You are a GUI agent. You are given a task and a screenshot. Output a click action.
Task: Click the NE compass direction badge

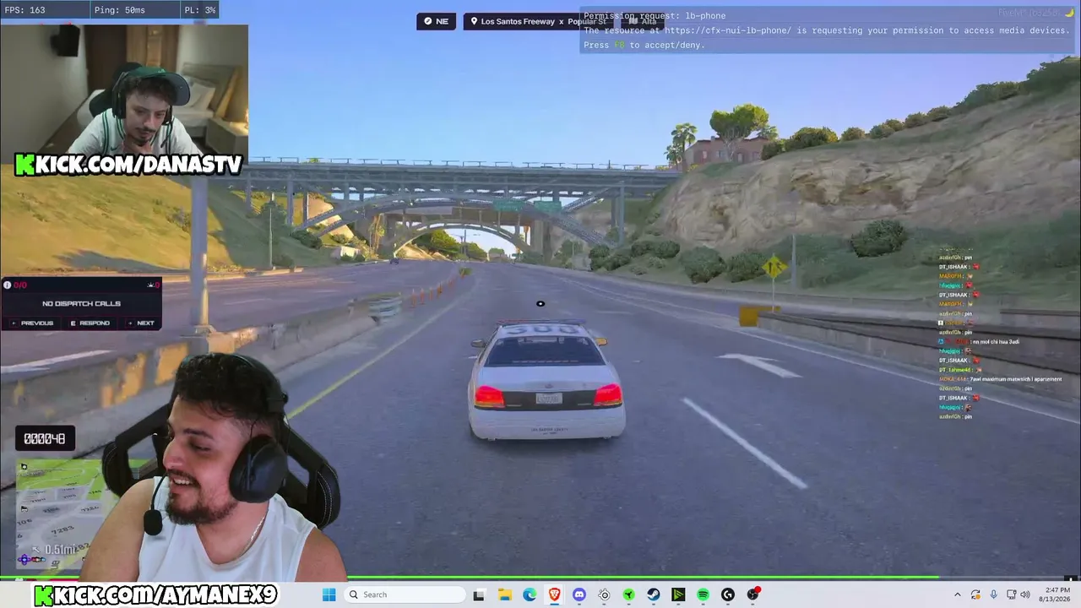[437, 21]
